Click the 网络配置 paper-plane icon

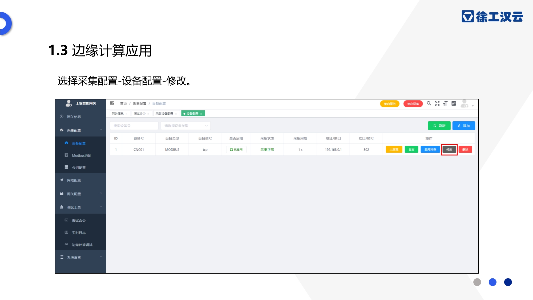click(62, 180)
